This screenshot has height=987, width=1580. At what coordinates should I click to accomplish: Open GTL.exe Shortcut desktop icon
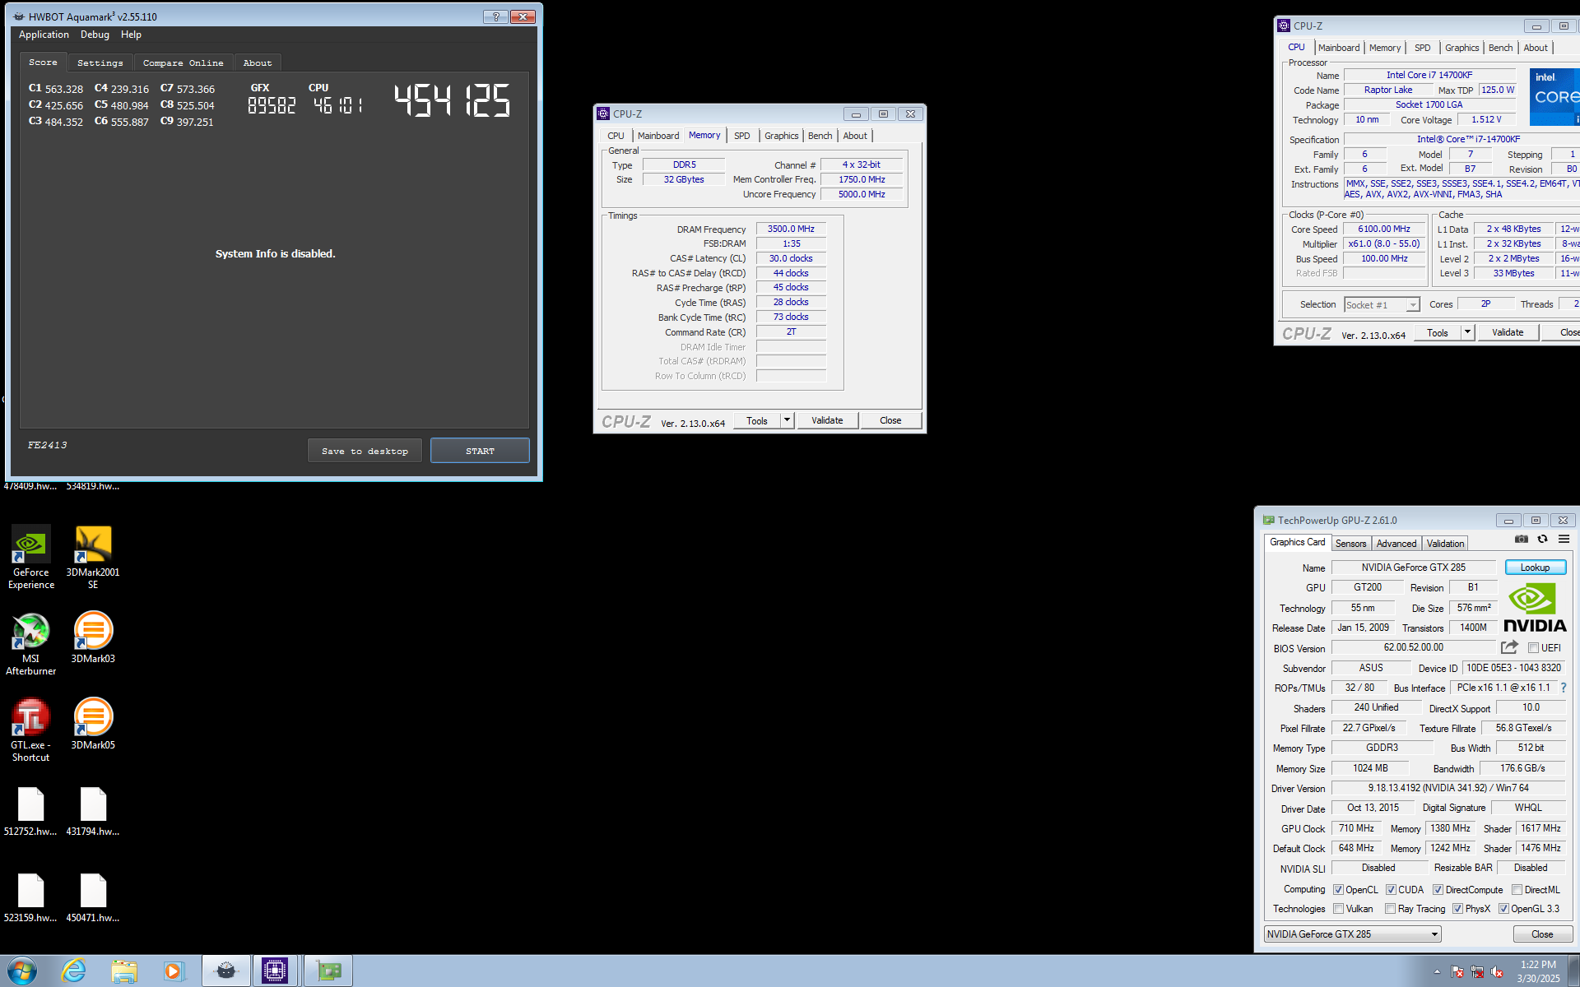pos(31,730)
